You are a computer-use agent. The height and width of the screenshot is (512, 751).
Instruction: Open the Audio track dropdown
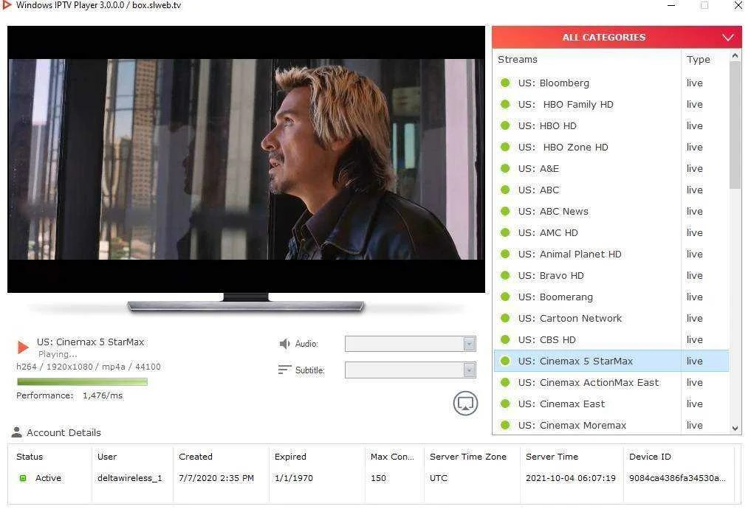(411, 344)
